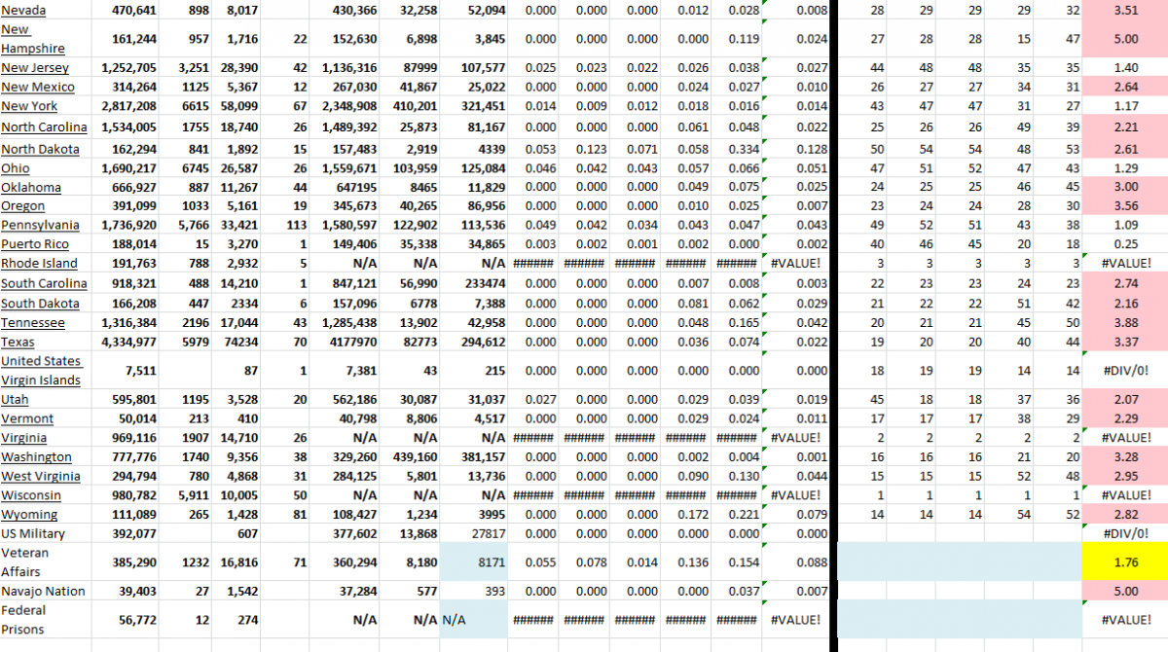Screen dimensions: 1168x652
Task: Click the ####### overflow cell in Virginia row
Action: (533, 437)
